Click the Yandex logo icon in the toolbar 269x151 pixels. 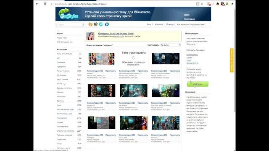[x=45, y=4]
